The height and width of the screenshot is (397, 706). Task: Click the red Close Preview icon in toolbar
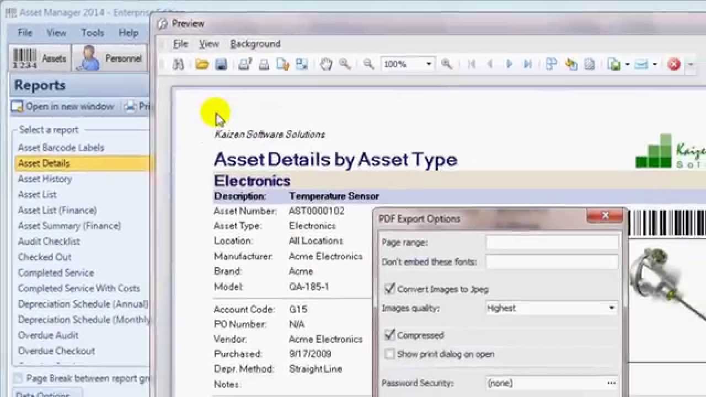674,65
